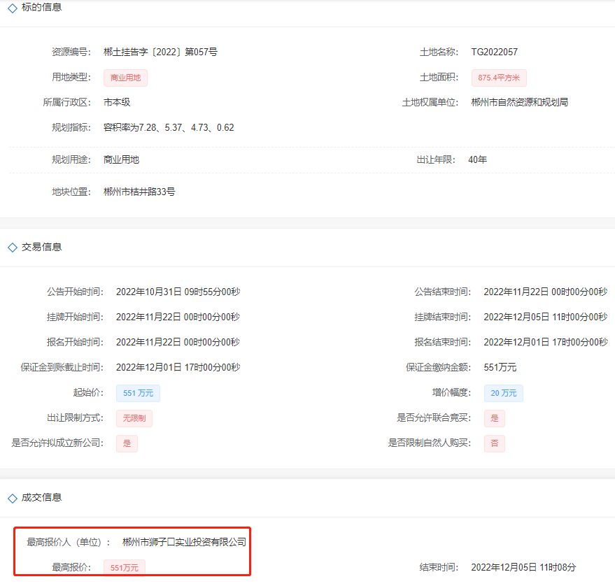Click the 551 万元 starting price tag
The height and width of the screenshot is (586, 615).
(x=138, y=393)
